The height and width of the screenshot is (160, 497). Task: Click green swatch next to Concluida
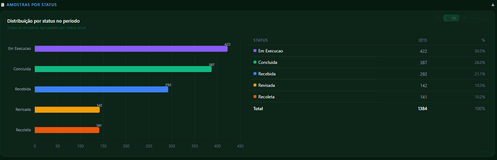pos(255,62)
